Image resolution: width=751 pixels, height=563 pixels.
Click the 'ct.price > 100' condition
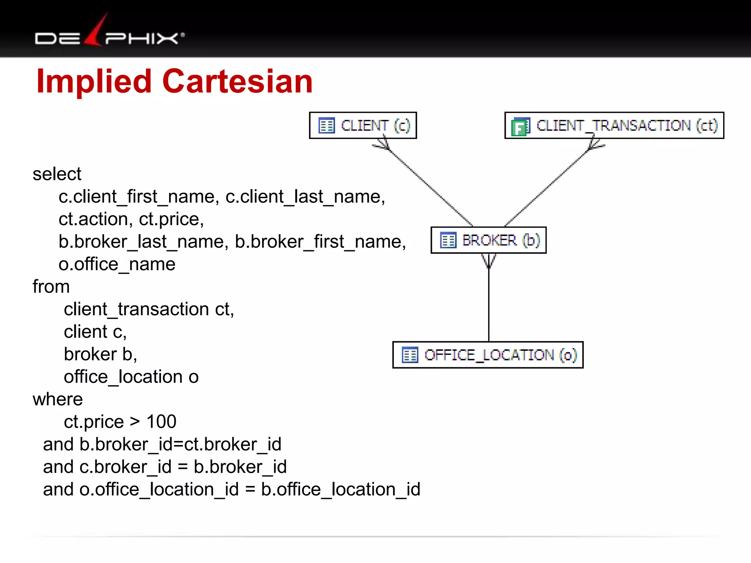[120, 422]
